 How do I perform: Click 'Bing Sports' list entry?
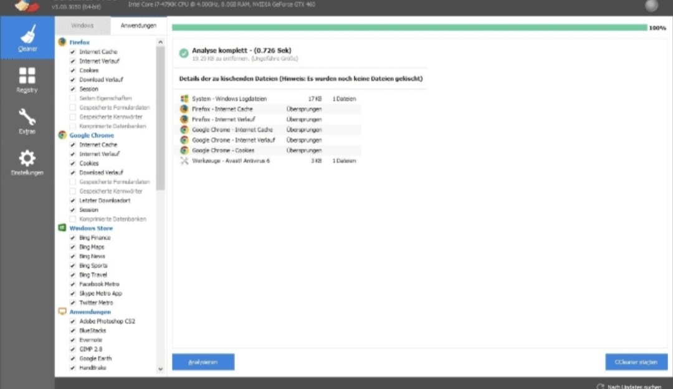[x=93, y=266]
